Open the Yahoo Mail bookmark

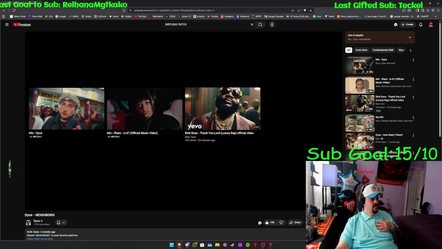(35, 16)
